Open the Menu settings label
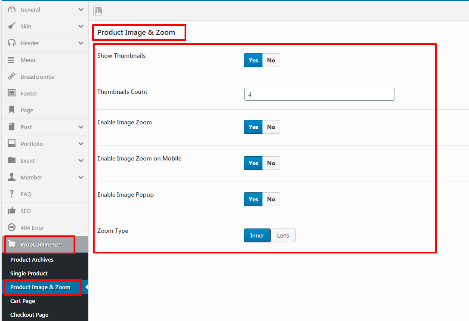Screen dimensions: 469x321 pos(28,60)
